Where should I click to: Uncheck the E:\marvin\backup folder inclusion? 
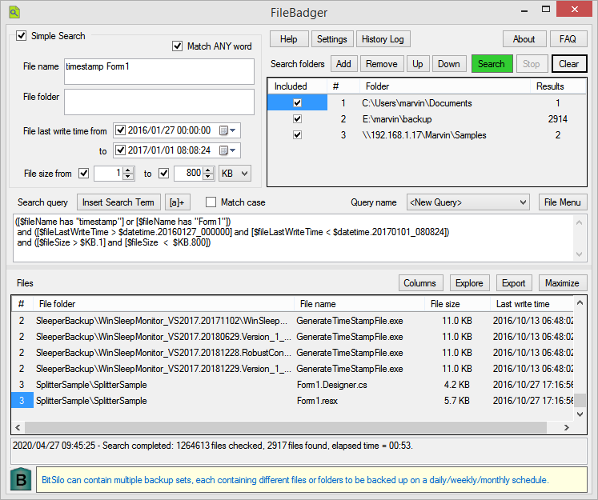pyautogui.click(x=298, y=119)
